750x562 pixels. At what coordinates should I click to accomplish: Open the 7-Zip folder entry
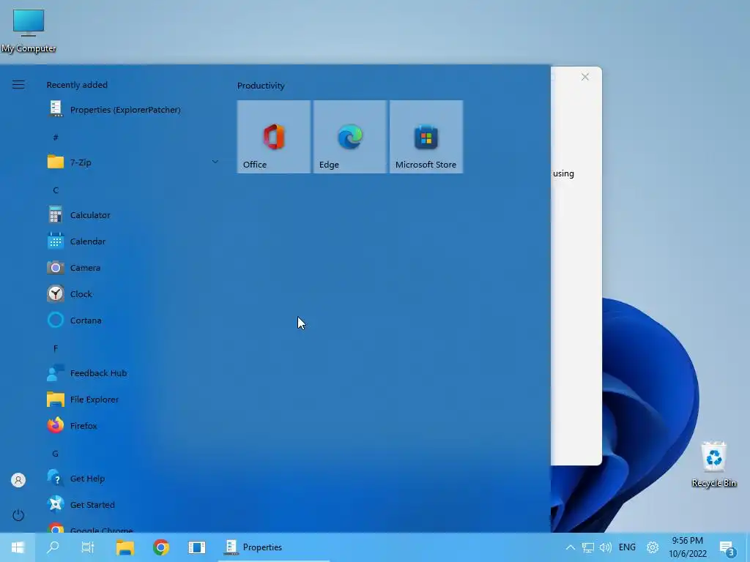pos(133,162)
